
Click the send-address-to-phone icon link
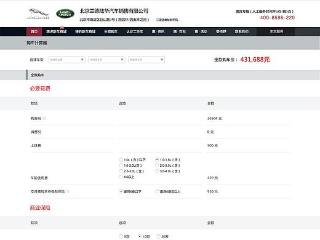167,20
